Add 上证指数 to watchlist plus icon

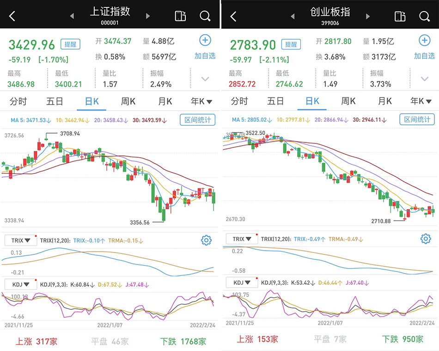tap(205, 41)
